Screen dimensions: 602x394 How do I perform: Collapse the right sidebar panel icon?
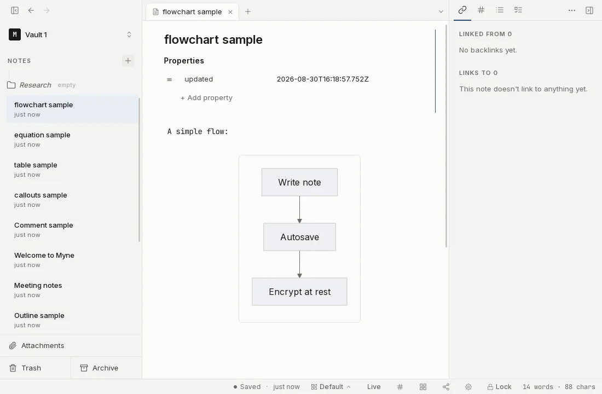(x=589, y=10)
